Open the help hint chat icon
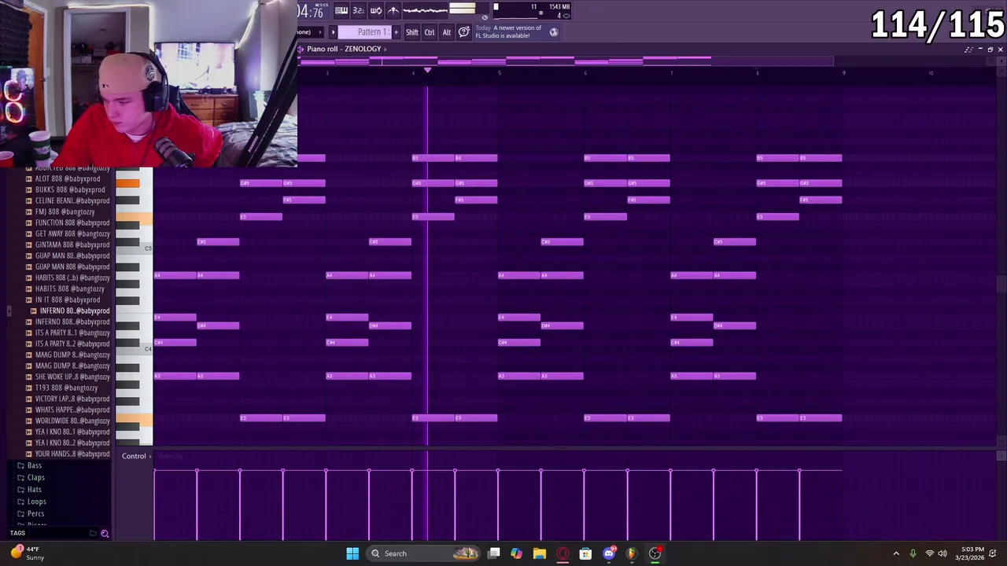This screenshot has width=1007, height=566. point(463,31)
